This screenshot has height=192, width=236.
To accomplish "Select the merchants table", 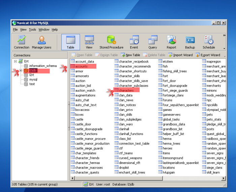I will point(211,86).
